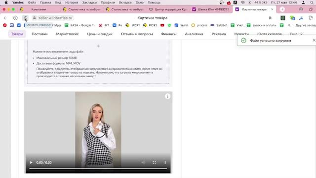The height and width of the screenshot is (178, 316).
Task: Open заявки и оплаты bookmark
Action: coord(262,25)
